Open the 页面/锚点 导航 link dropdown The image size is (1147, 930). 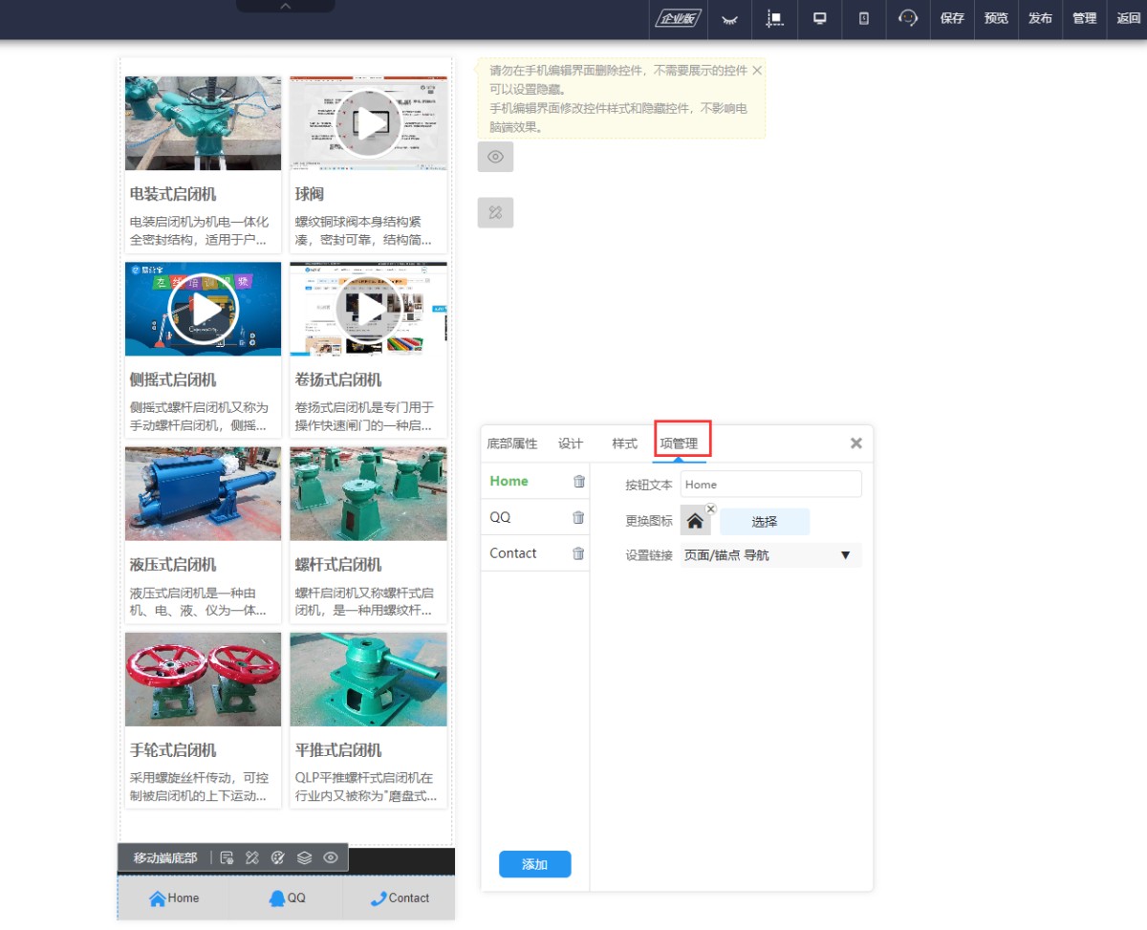tap(770, 555)
